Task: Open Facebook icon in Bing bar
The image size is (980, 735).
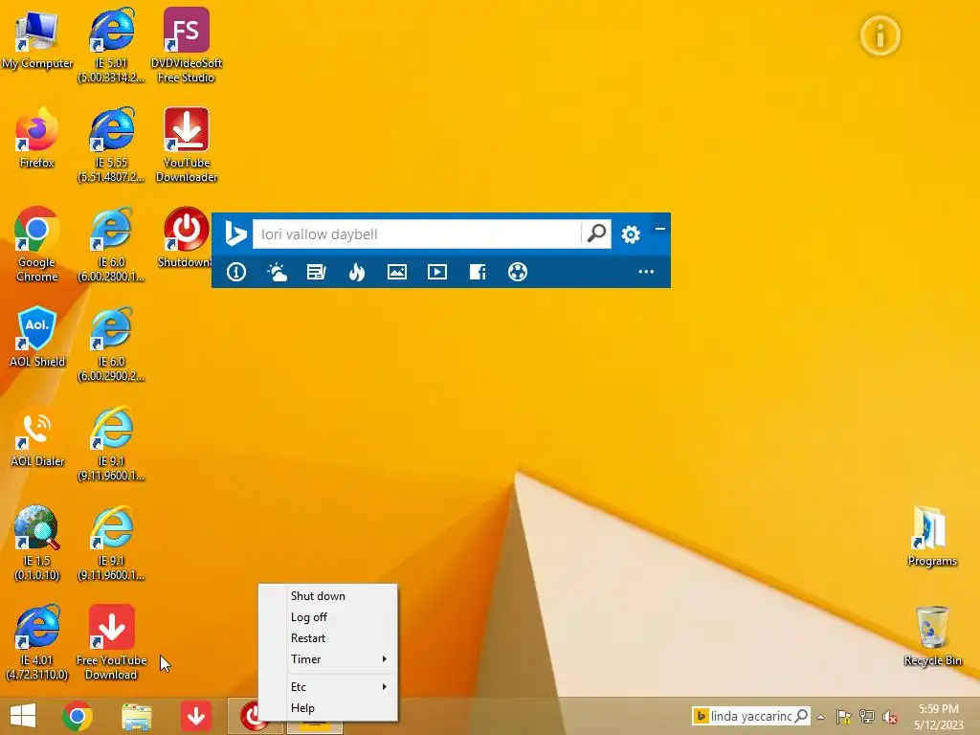Action: point(478,272)
